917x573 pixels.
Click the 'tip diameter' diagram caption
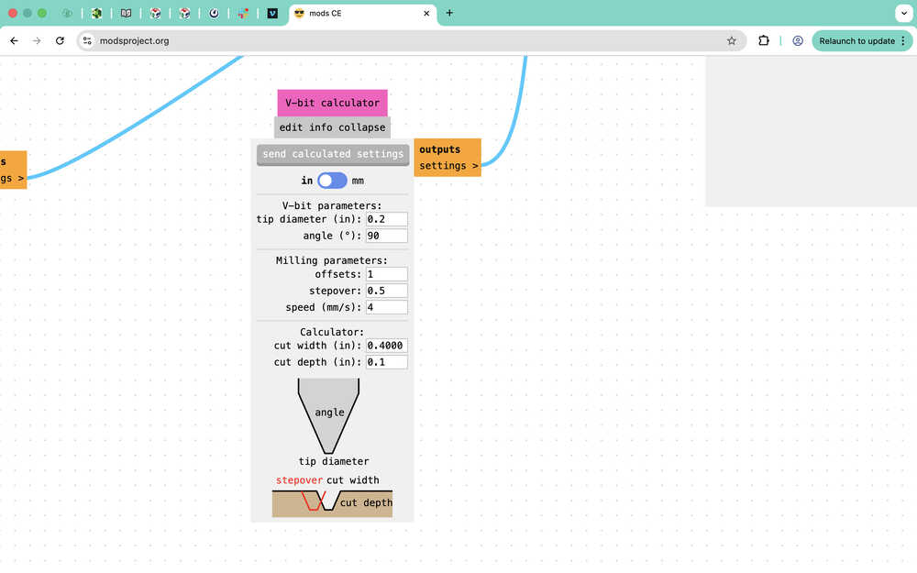(334, 461)
